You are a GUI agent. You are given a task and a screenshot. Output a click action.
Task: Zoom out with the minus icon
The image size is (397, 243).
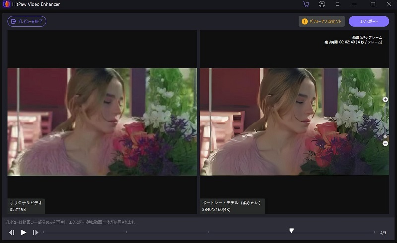pos(385,143)
